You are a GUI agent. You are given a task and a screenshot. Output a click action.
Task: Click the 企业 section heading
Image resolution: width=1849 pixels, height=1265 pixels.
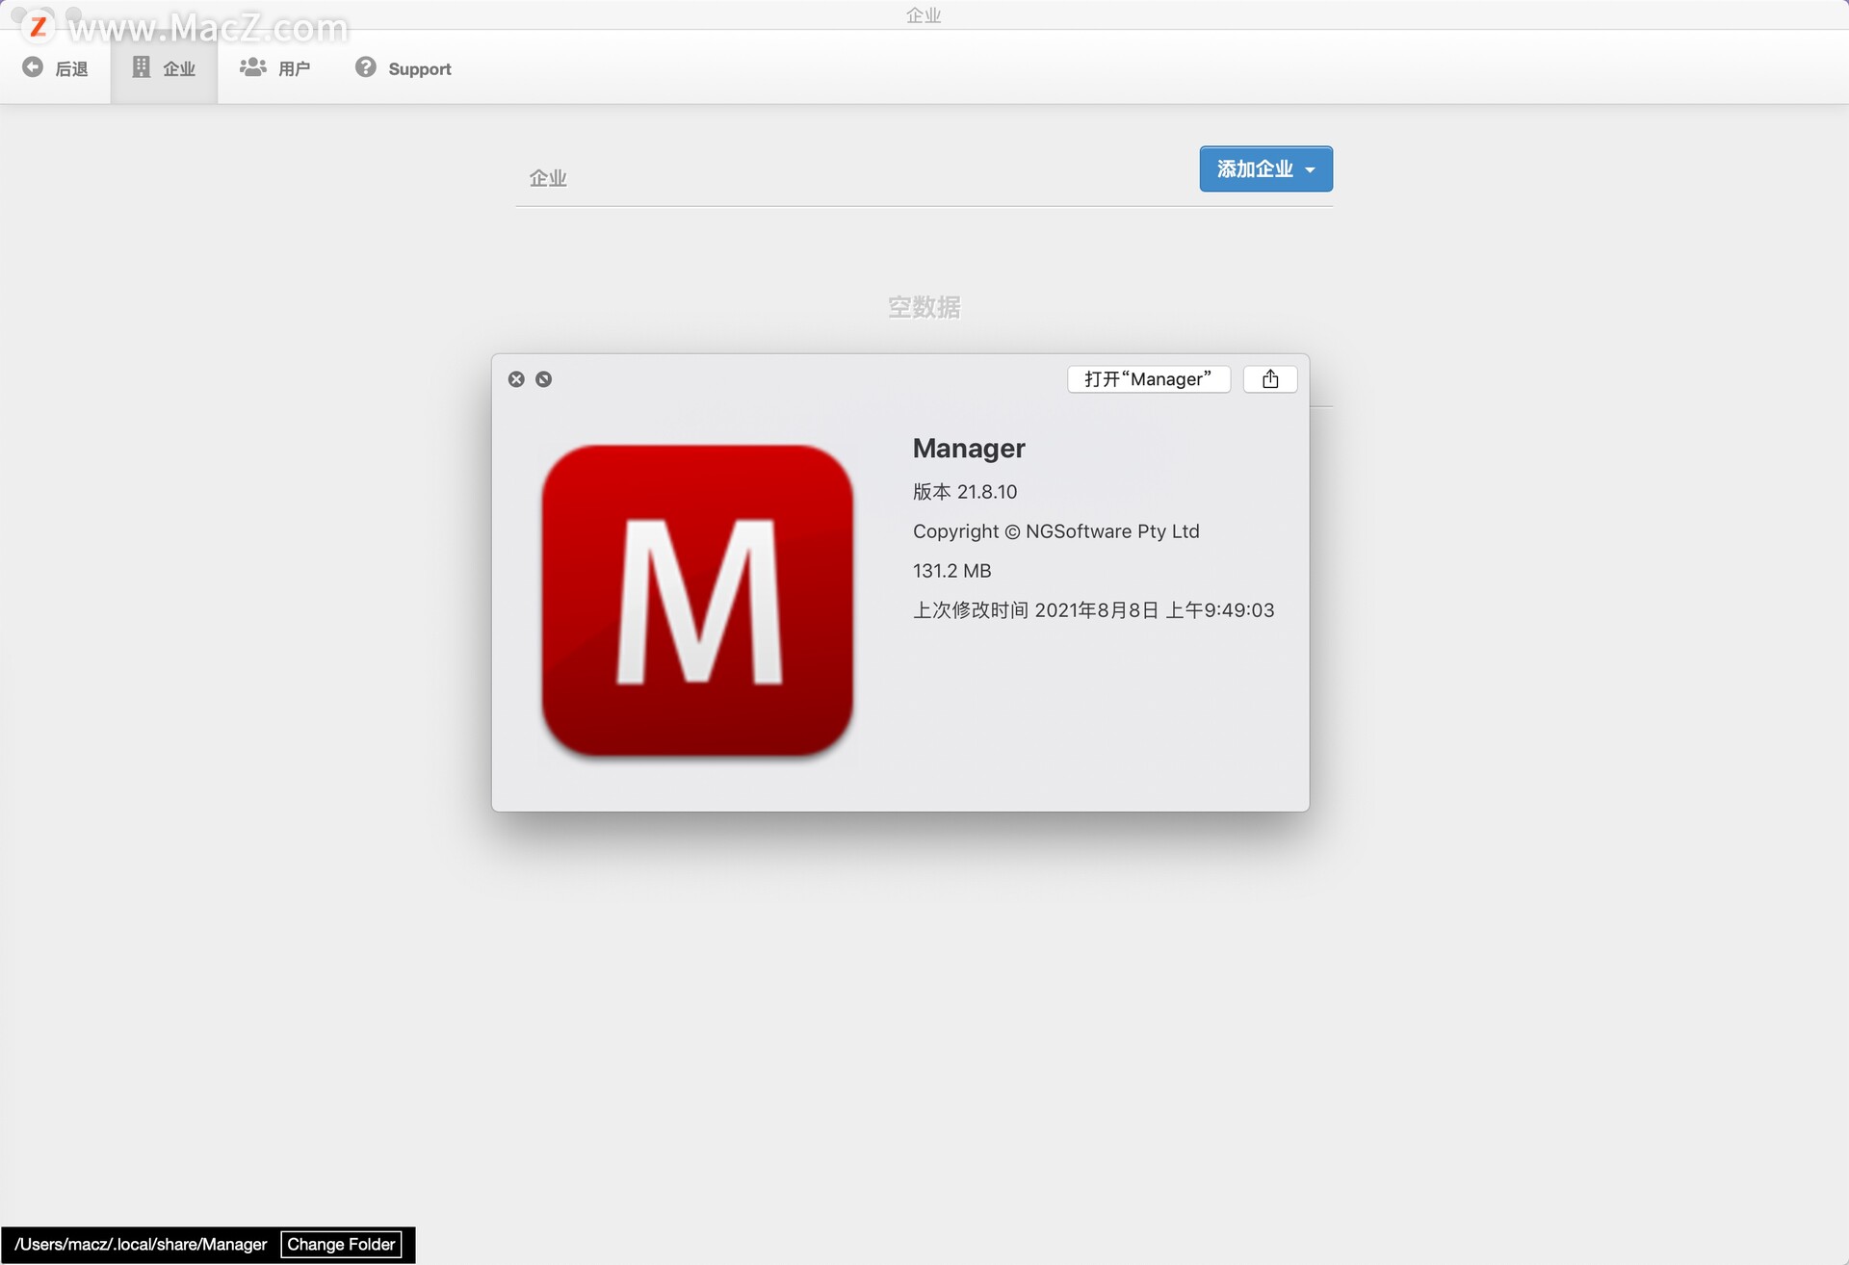548,178
